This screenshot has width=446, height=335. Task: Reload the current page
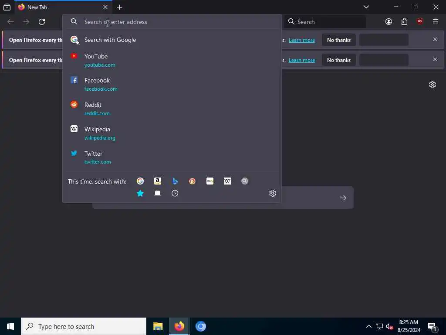click(42, 22)
